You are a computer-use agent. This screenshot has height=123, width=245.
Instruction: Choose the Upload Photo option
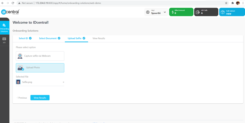(40, 68)
